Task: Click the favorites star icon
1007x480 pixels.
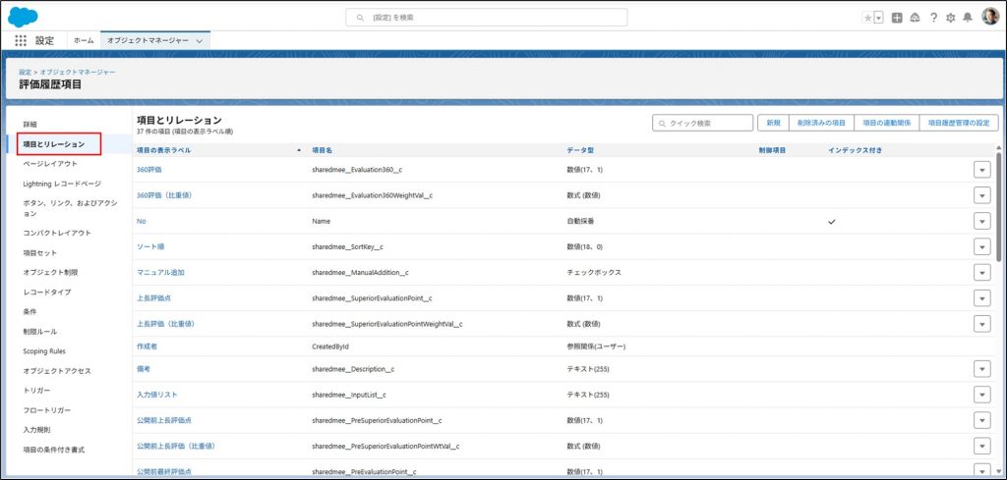Action: click(866, 18)
